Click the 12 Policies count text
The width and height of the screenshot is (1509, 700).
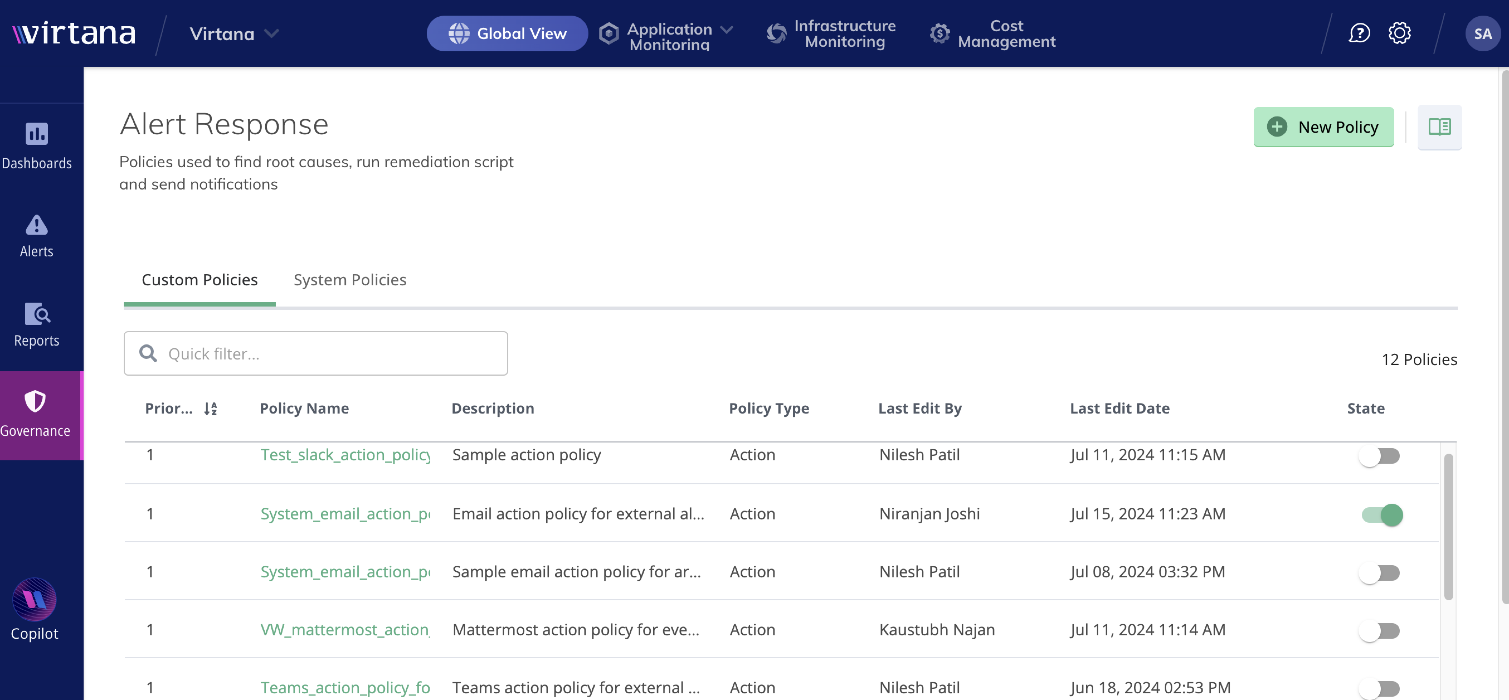[x=1419, y=360]
